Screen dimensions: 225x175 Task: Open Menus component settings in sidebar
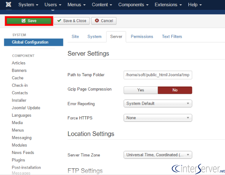(x=18, y=130)
